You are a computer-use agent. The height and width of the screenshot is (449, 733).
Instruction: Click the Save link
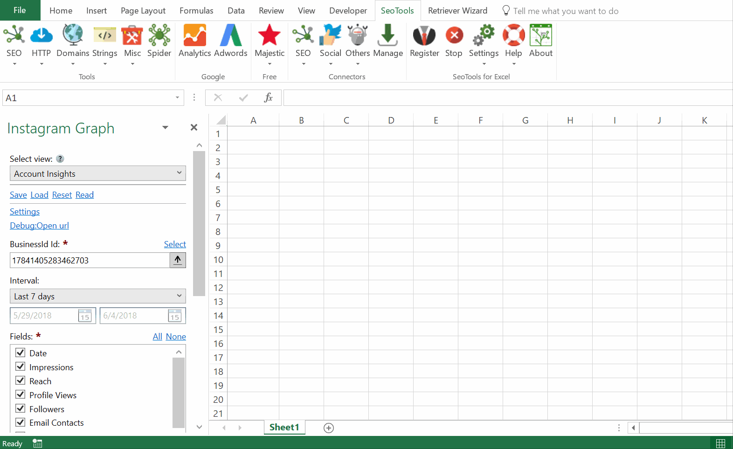(18, 195)
